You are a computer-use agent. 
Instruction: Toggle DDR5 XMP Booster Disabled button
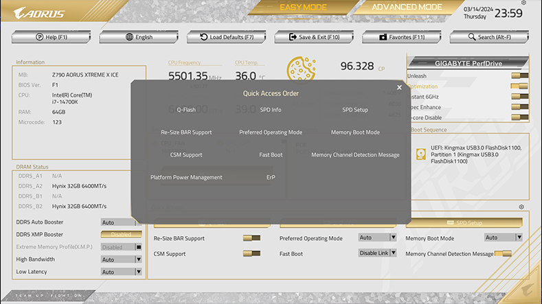122,234
